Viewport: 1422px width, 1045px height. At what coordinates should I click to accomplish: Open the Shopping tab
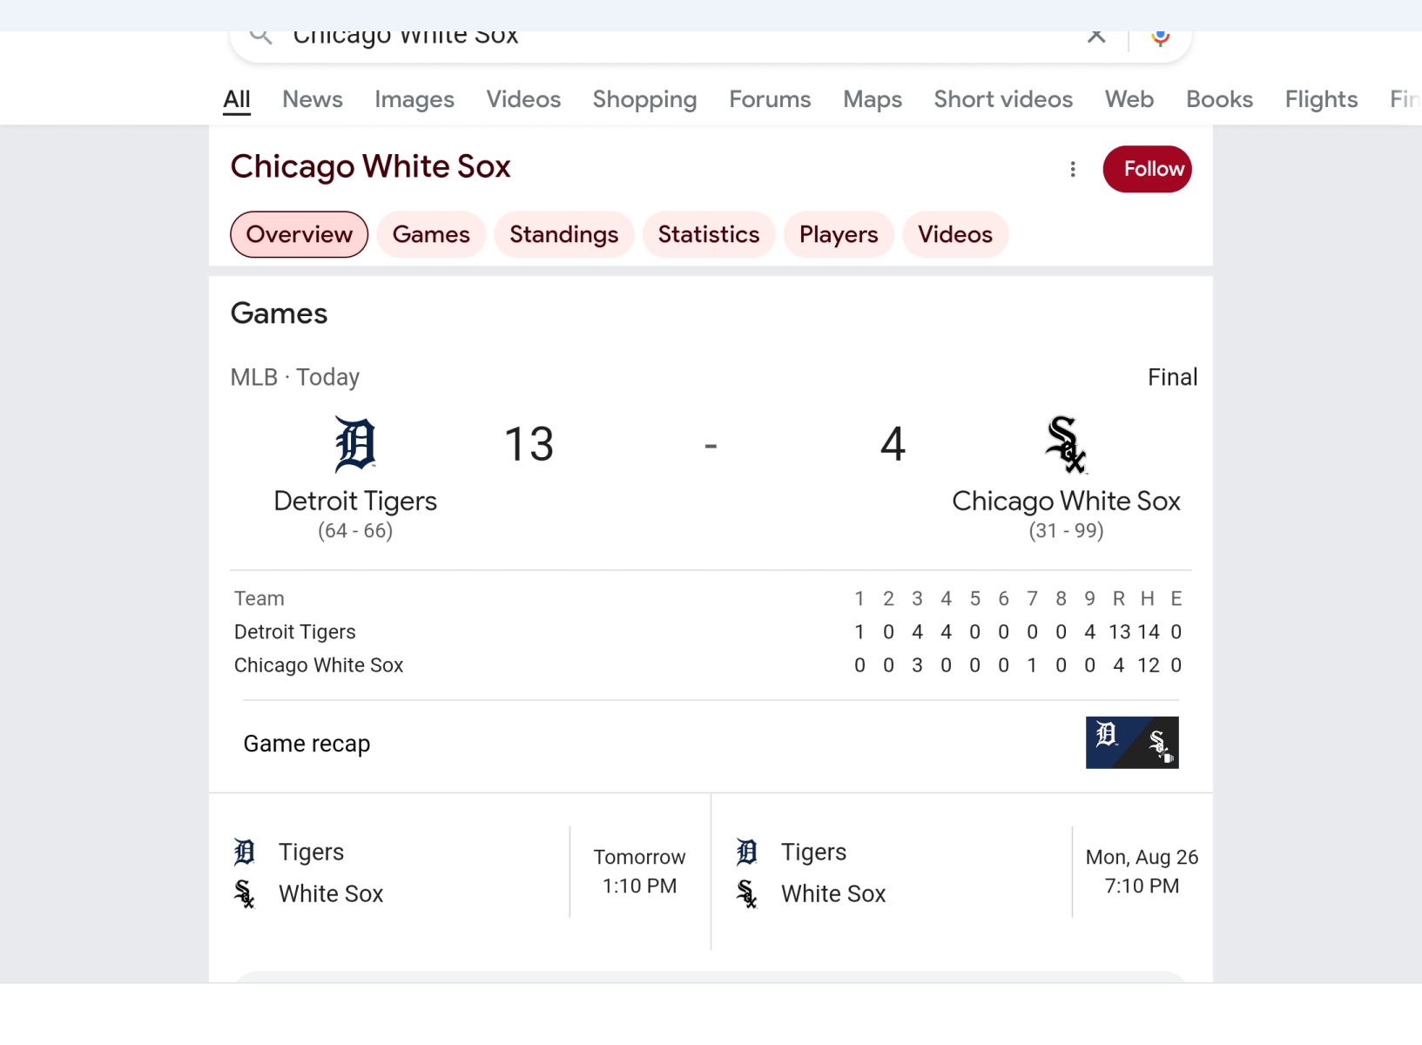point(645,99)
